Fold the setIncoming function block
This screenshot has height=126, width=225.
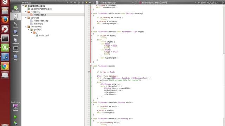(92, 13)
